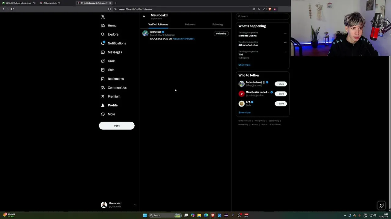Focus the X Search field
The height and width of the screenshot is (219, 391).
(x=262, y=16)
